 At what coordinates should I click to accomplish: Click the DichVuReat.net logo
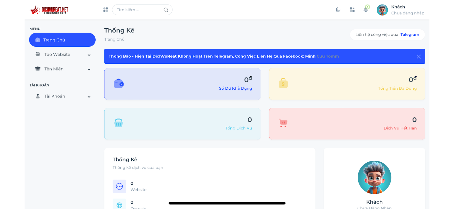pos(49,10)
